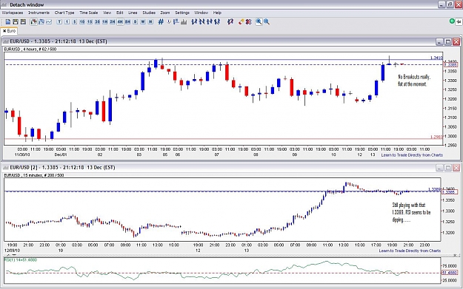
Task: Open the View menu
Action: pyautogui.click(x=107, y=13)
